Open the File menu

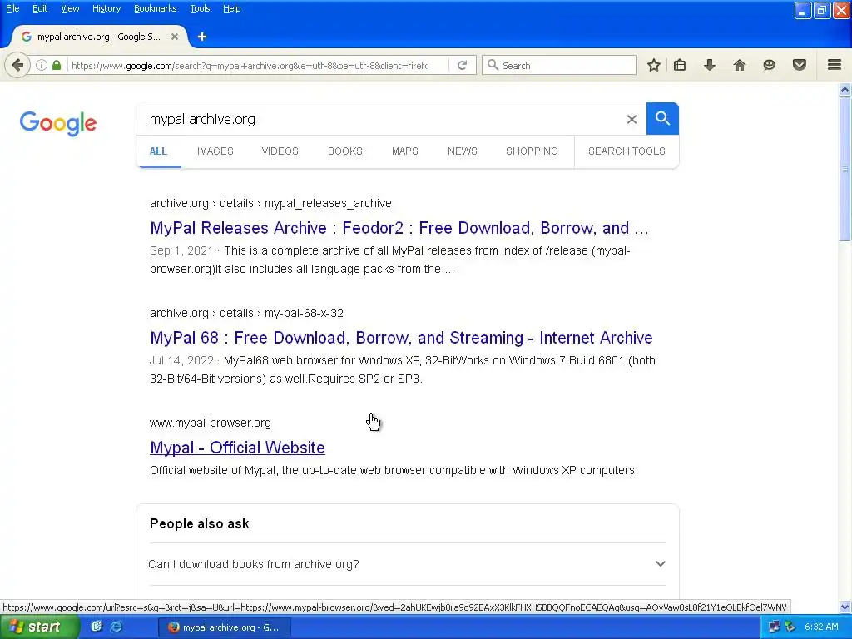pos(12,8)
